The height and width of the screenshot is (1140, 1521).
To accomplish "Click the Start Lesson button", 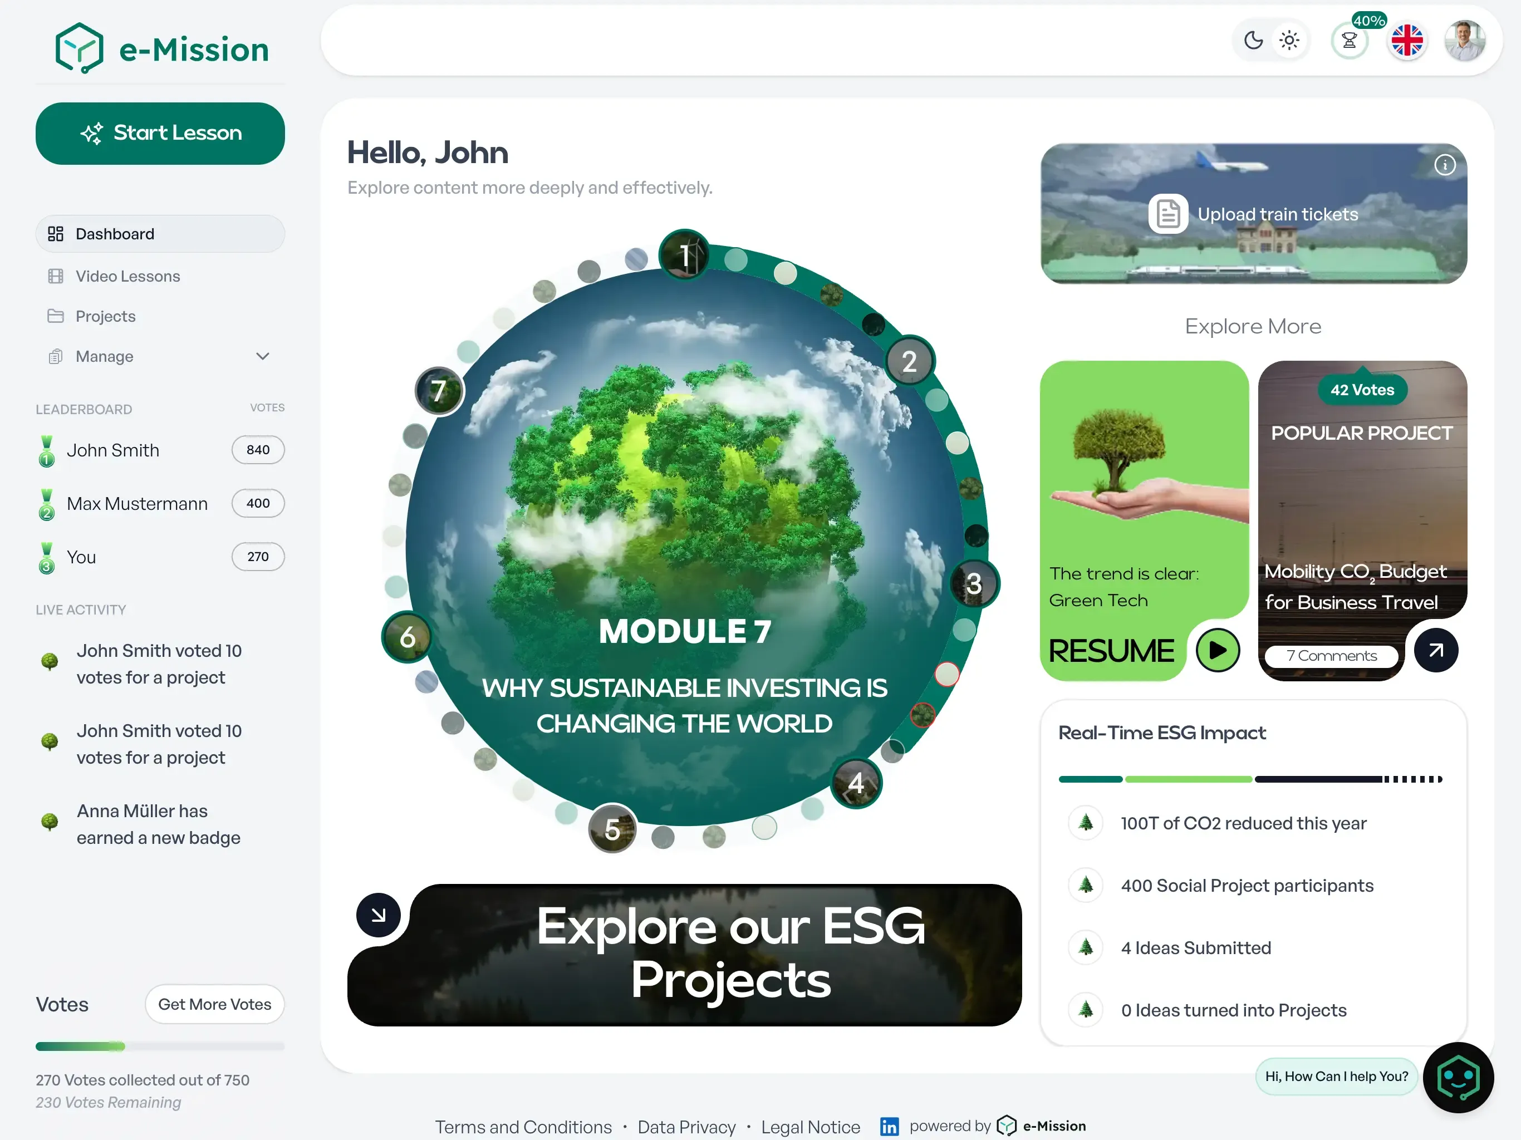I will point(160,134).
